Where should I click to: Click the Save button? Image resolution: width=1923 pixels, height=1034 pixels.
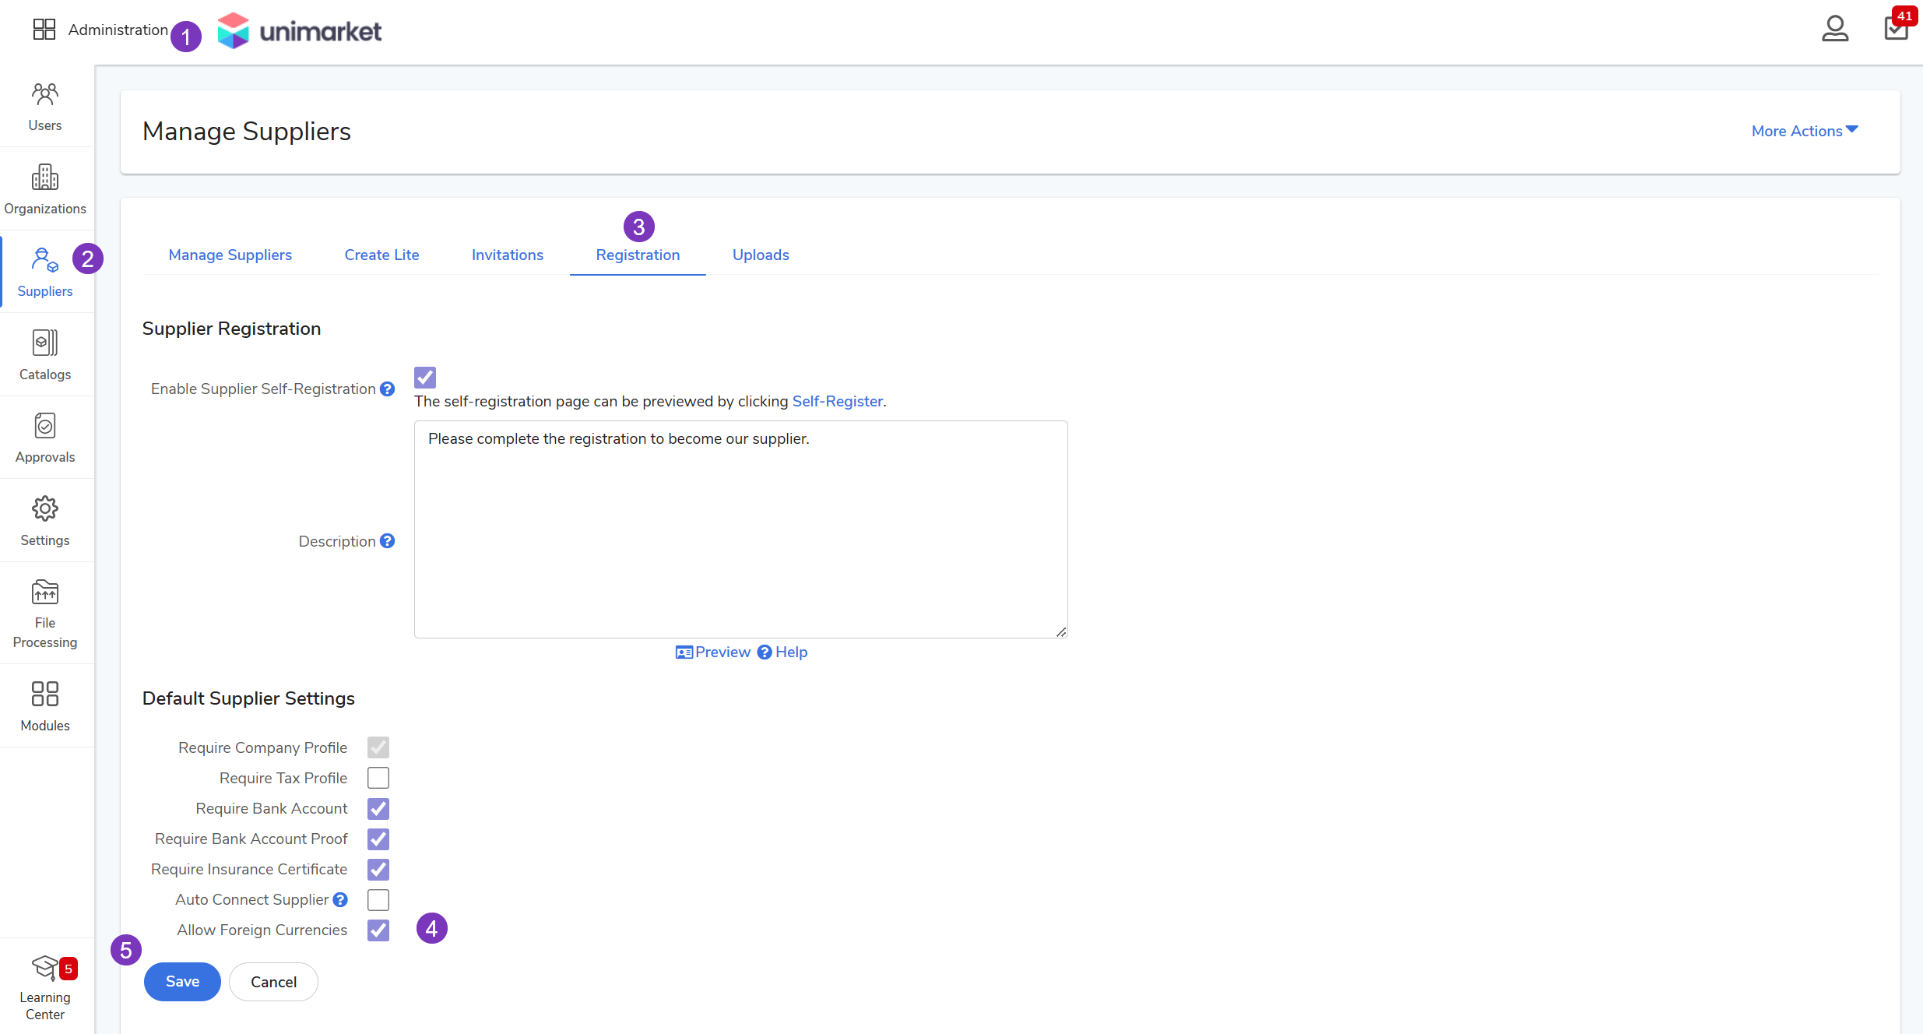tap(182, 981)
